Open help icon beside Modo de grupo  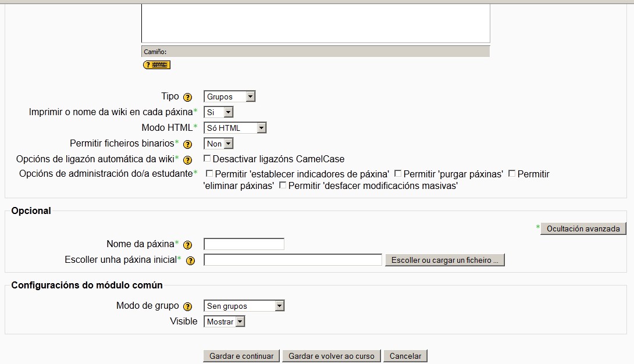pos(187,306)
